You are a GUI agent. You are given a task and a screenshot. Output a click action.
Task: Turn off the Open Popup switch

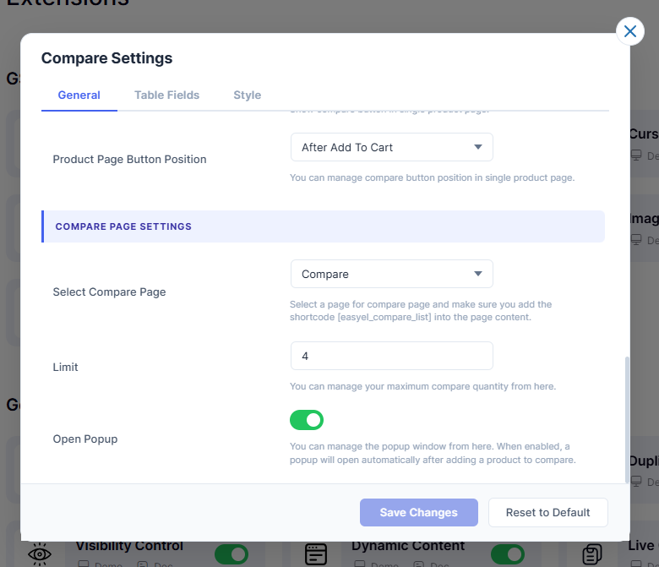(307, 420)
